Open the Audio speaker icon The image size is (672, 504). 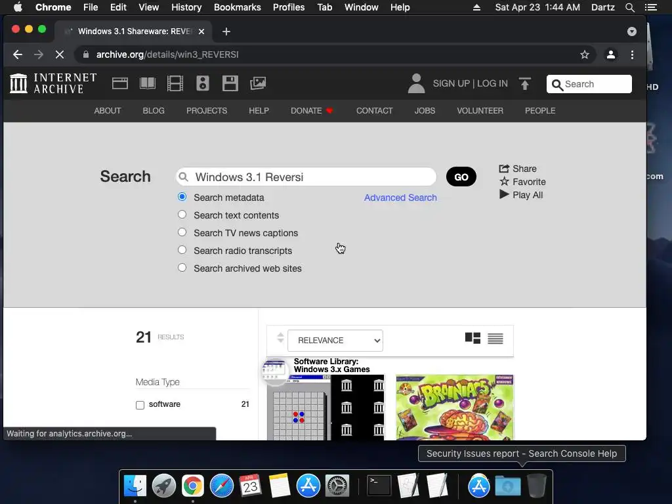(203, 83)
